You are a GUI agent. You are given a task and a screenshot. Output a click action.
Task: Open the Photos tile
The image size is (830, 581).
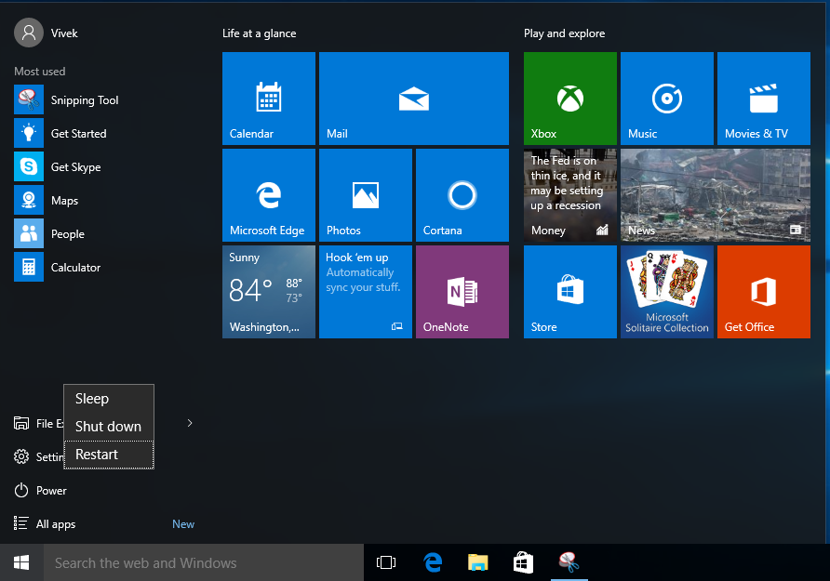coord(366,194)
